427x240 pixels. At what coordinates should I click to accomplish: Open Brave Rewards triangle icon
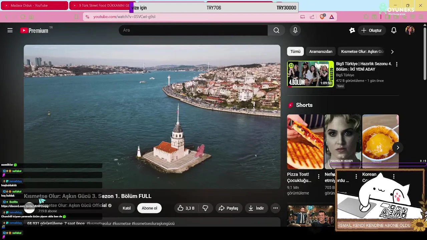tap(332, 17)
